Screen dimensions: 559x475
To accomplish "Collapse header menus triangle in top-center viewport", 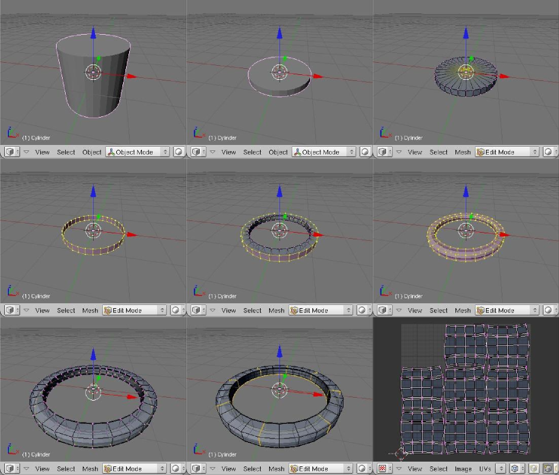I will [x=213, y=152].
